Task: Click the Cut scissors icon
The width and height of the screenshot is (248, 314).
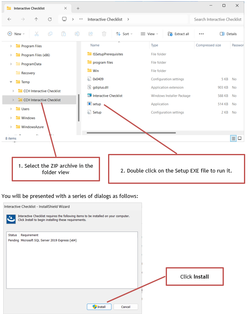Action: (x=36, y=34)
